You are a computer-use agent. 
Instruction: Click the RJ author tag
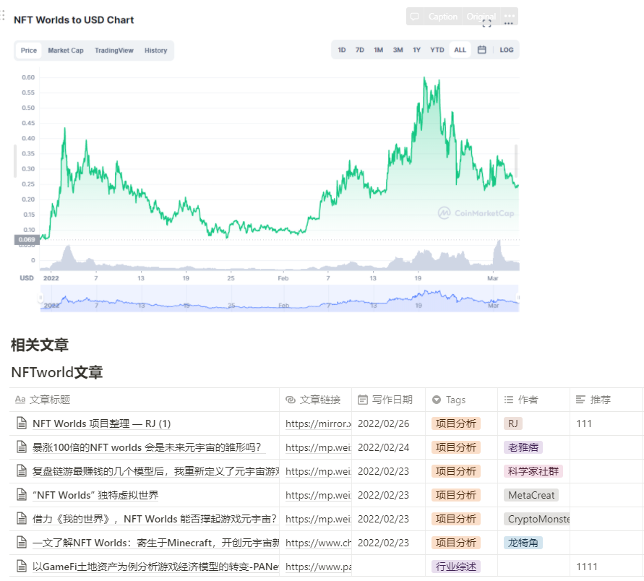513,423
